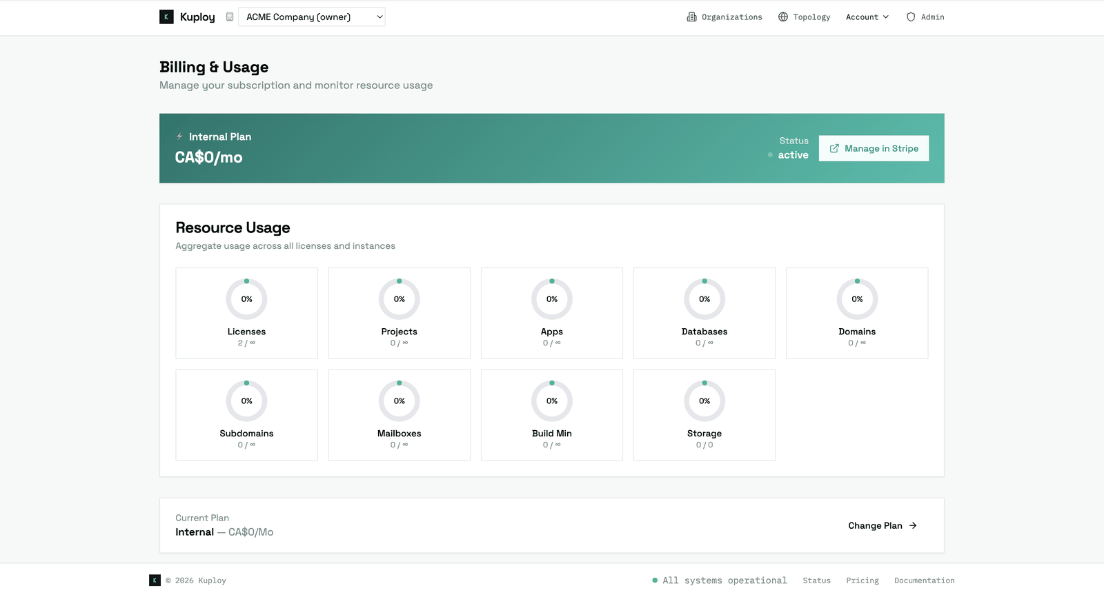Click the Admin shield icon

point(911,17)
